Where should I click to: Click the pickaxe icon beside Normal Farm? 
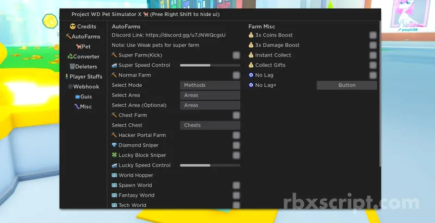click(x=114, y=75)
